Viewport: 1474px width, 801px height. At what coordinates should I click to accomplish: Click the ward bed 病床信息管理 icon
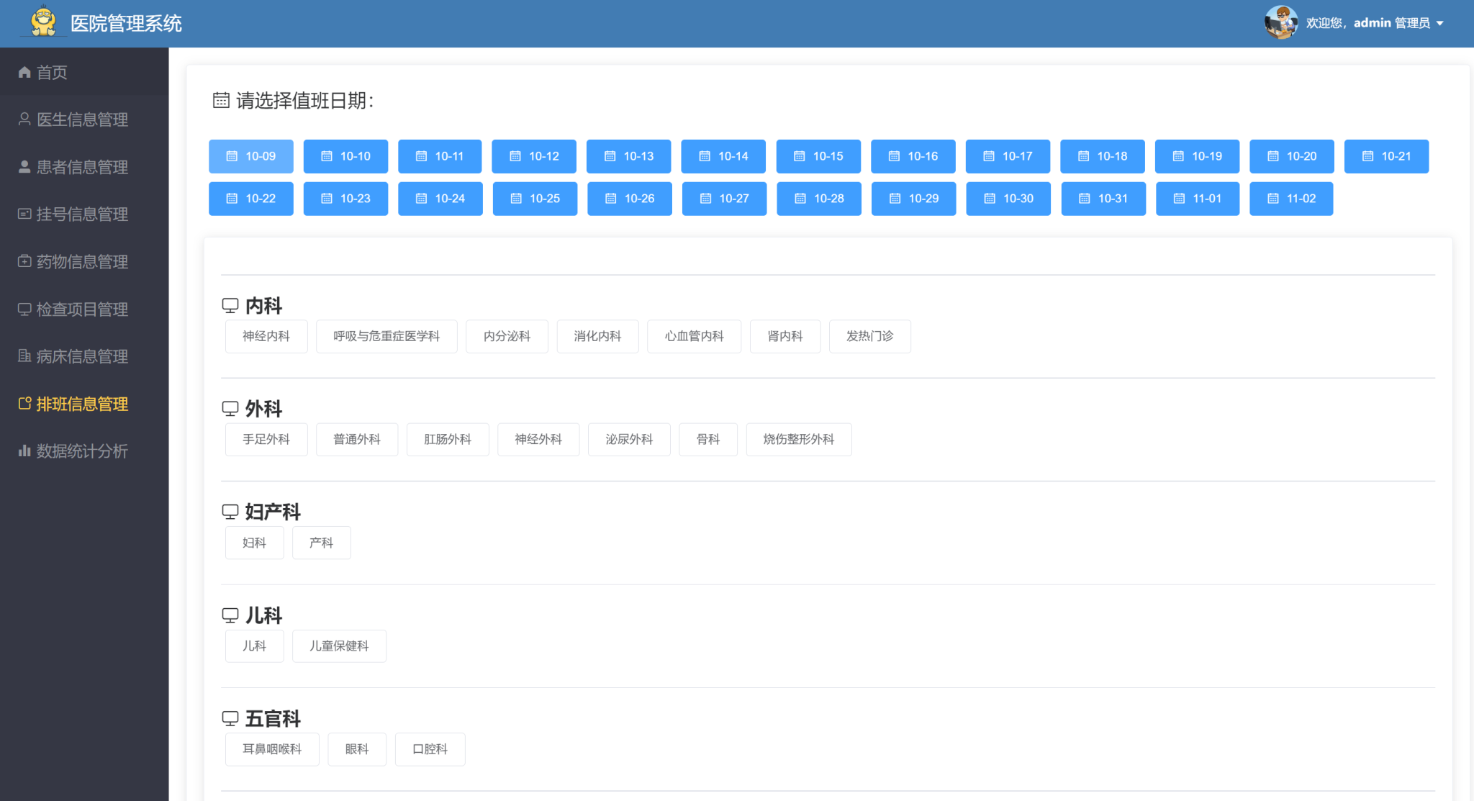click(24, 356)
